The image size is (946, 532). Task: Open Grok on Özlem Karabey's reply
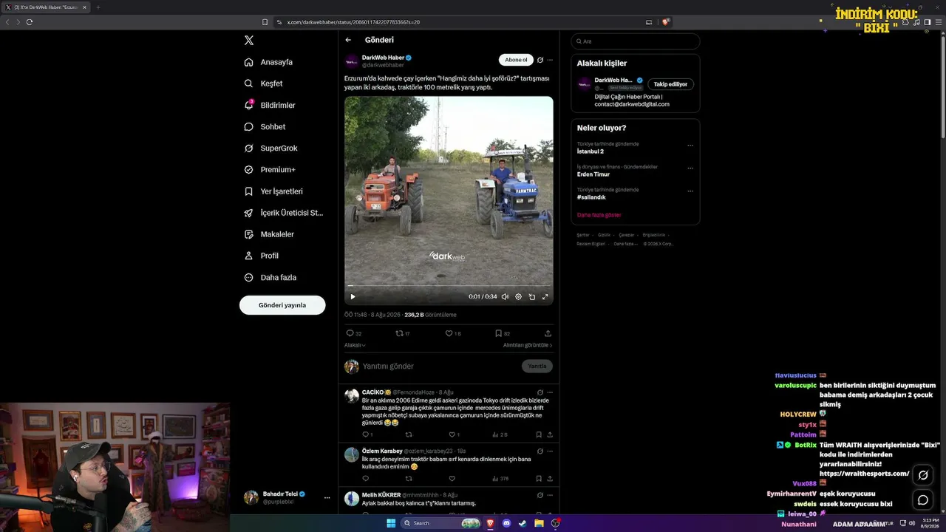coord(540,451)
